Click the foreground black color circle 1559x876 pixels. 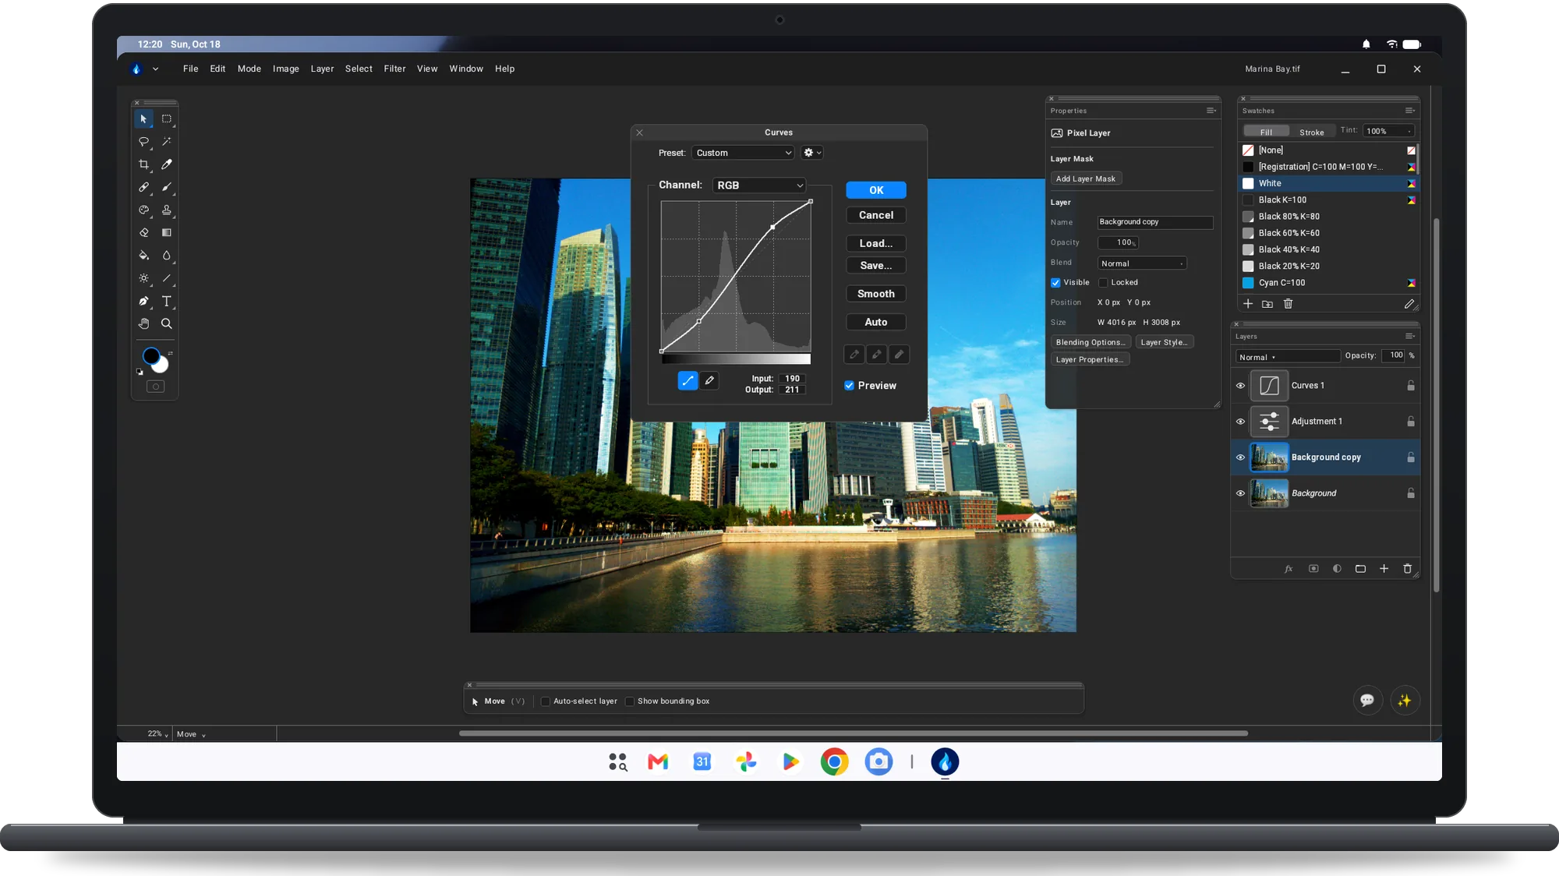click(x=150, y=355)
